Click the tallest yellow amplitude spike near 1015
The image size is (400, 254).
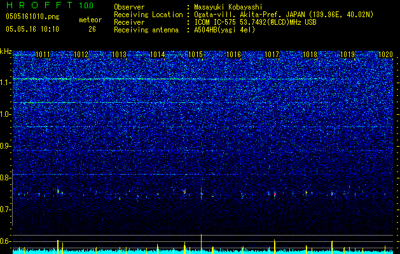[x=202, y=244]
